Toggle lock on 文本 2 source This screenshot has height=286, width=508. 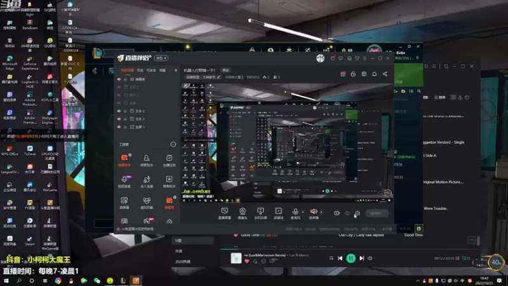point(125,111)
